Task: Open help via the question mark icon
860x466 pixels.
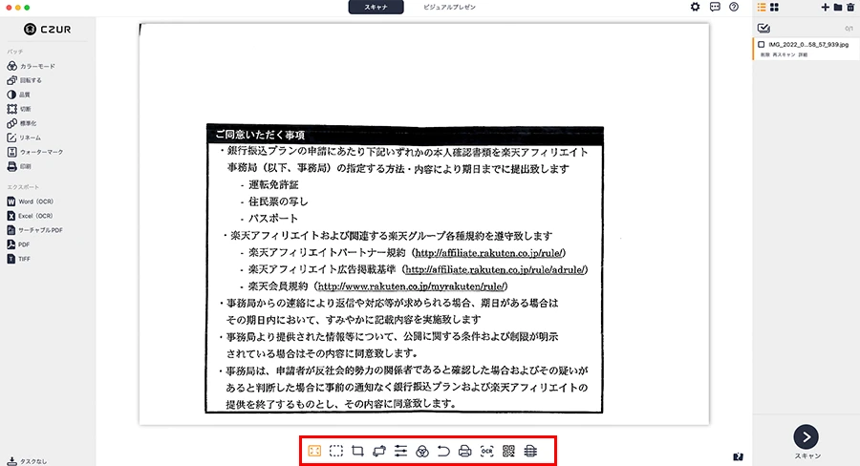Action: [734, 7]
